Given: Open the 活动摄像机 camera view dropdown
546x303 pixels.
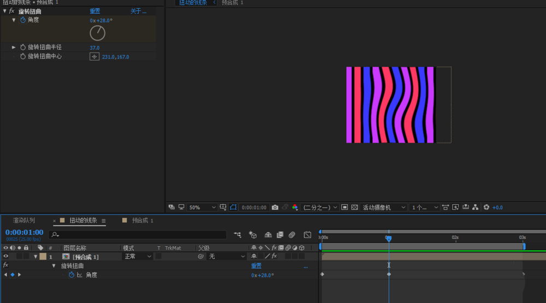Looking at the screenshot, I should click(x=384, y=207).
